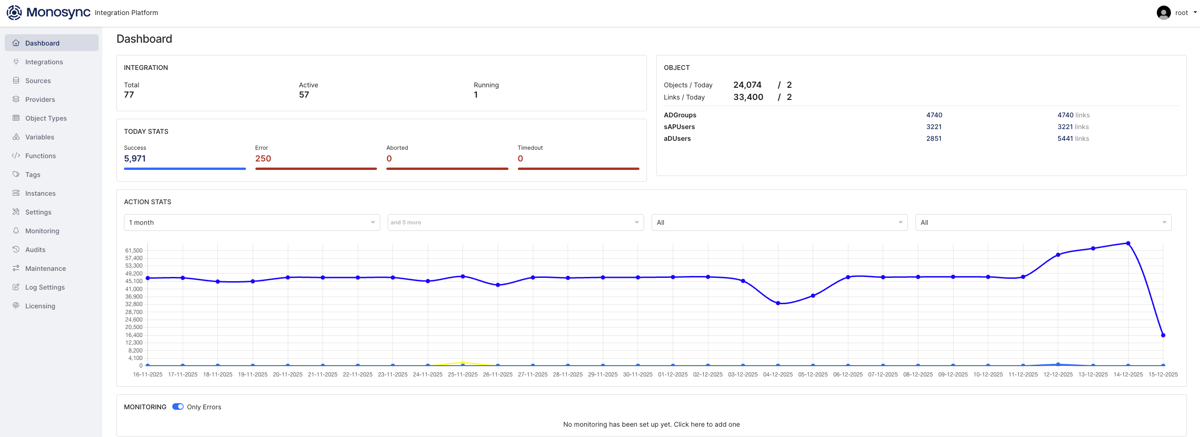The height and width of the screenshot is (437, 1200).
Task: Click the Object Types icon
Action: tap(15, 118)
